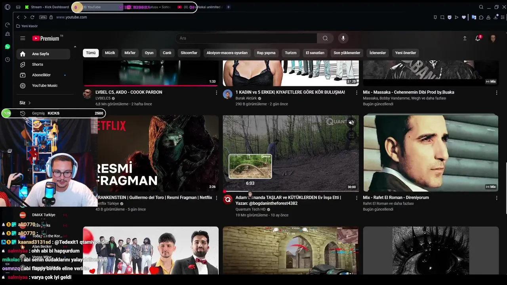This screenshot has height=285, width=507.
Task: Open the Rafet El Roman Direniyorum thumbnail
Action: [431, 154]
